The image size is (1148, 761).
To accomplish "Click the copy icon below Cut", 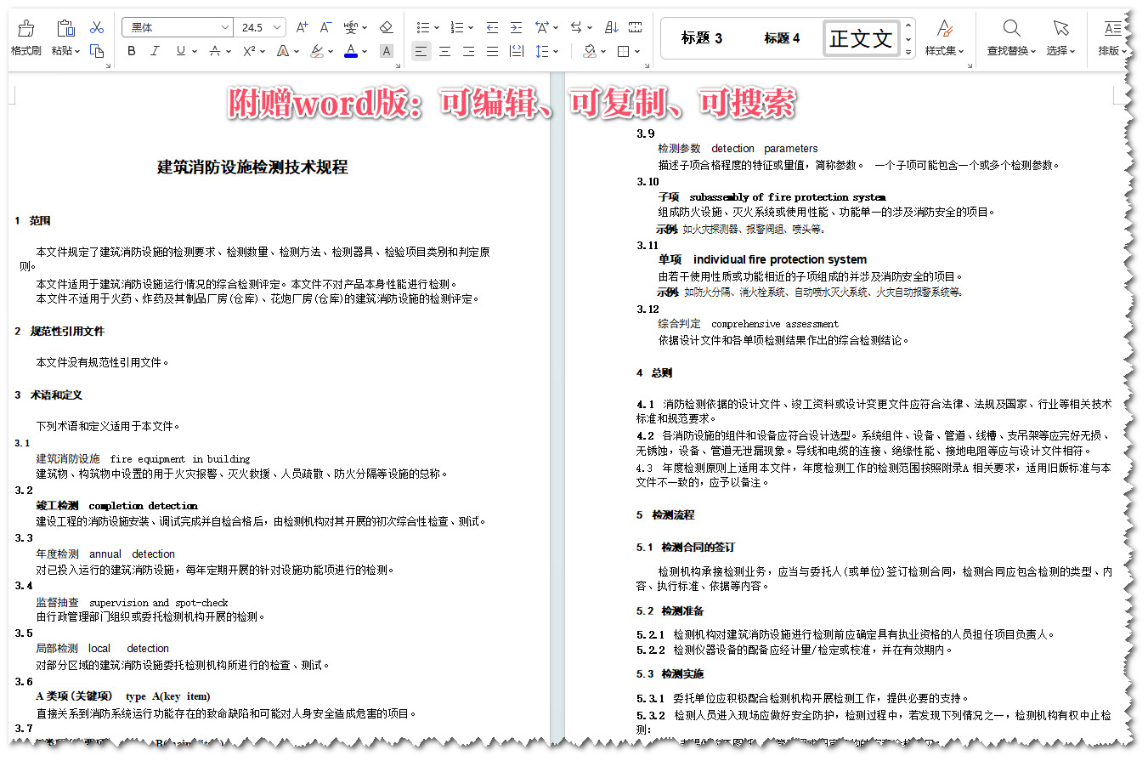I will [98, 51].
